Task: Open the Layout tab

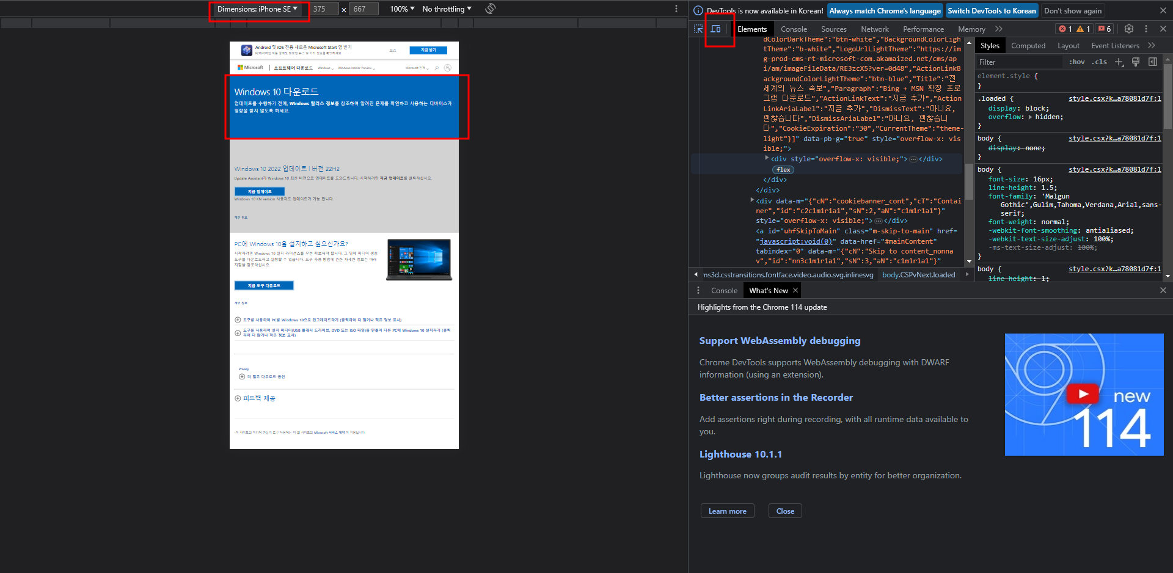Action: [1068, 45]
